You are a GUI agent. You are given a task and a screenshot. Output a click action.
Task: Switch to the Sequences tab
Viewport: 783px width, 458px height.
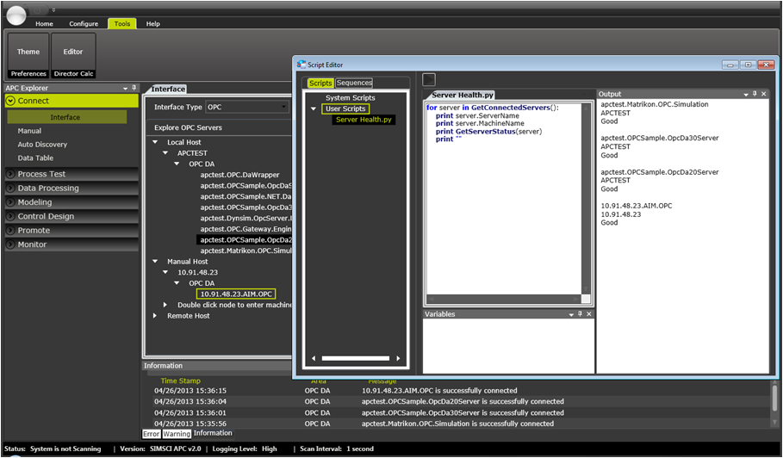[354, 83]
